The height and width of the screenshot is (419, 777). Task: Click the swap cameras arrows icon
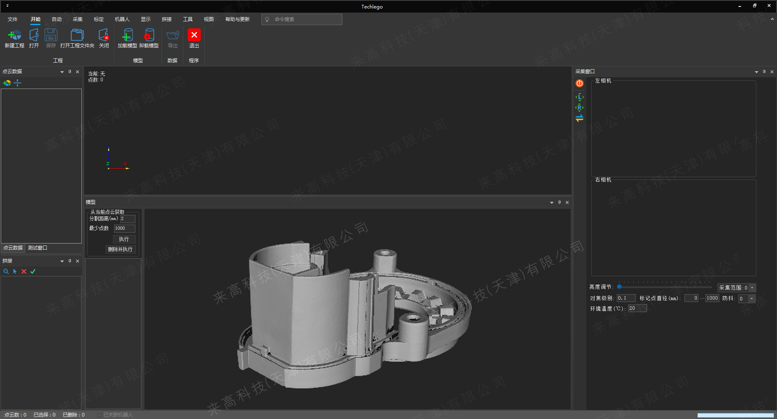click(x=580, y=118)
